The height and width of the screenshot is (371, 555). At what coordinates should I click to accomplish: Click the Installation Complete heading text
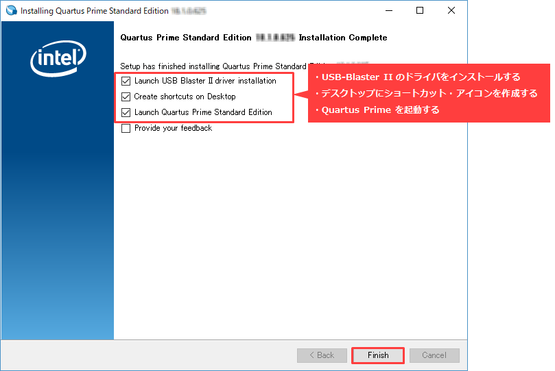(253, 38)
